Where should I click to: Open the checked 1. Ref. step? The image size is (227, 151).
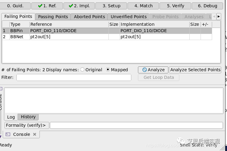click(47, 6)
